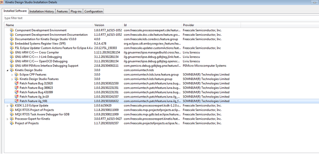Image resolution: width=319 pixels, height=155 pixels.
Task: Collapse the Kinetis Design Studio tree node
Action: coord(8,70)
